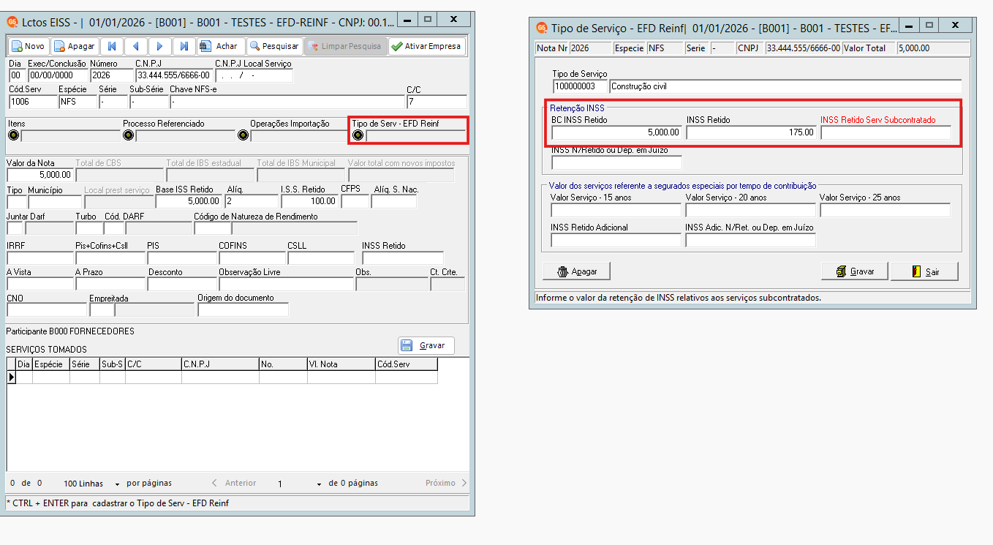Click the Valor Serviço - 15 anos field
This screenshot has width=993, height=545.
(616, 211)
